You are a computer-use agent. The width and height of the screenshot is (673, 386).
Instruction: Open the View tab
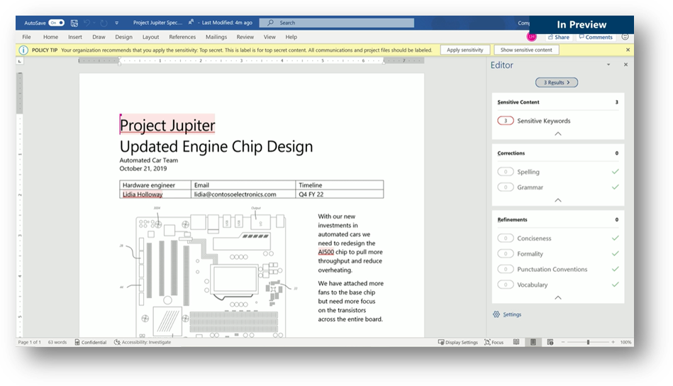click(x=269, y=37)
